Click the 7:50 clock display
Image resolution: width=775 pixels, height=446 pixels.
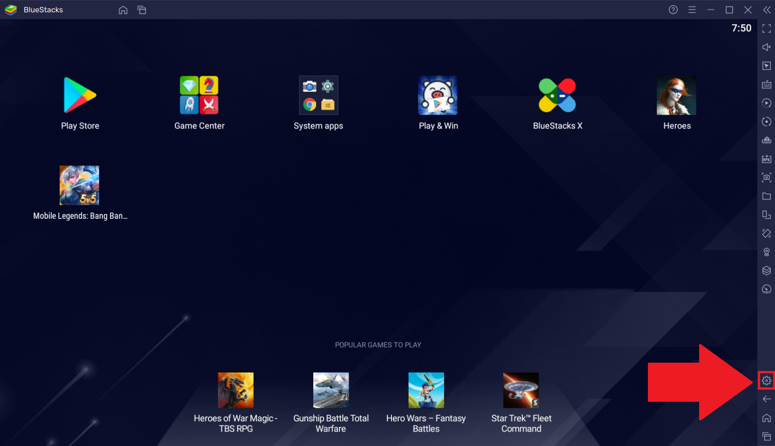point(741,28)
